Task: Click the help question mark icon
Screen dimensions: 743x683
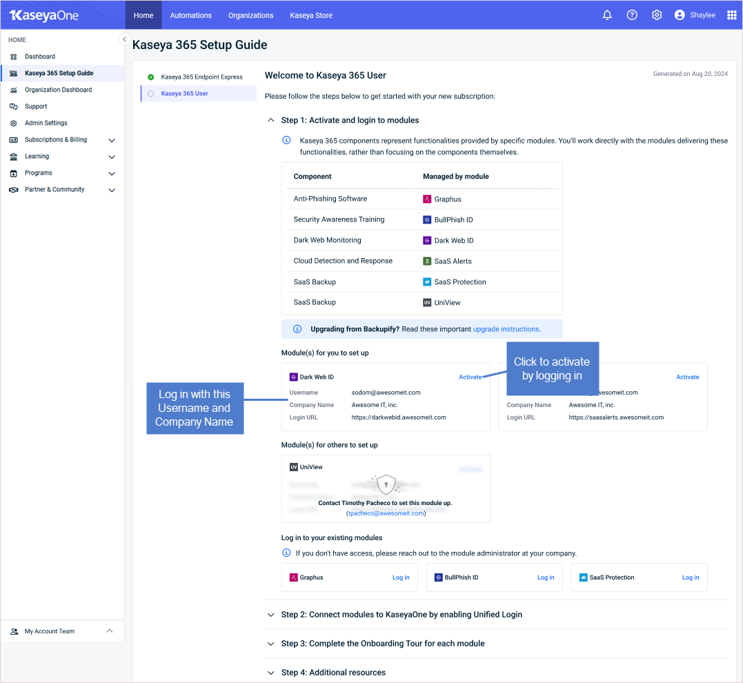Action: pyautogui.click(x=632, y=15)
